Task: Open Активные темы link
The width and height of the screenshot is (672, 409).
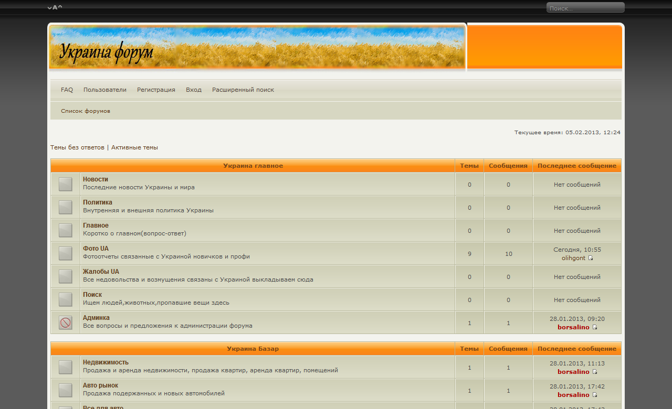Action: [134, 147]
